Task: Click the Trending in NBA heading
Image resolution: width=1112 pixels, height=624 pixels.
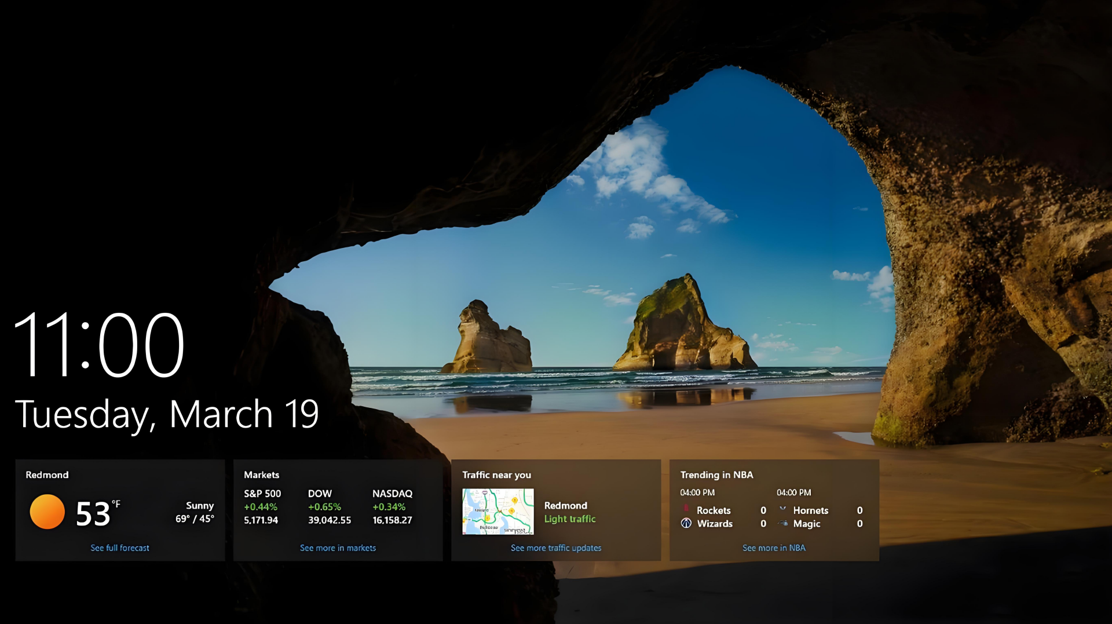Action: pyautogui.click(x=716, y=475)
